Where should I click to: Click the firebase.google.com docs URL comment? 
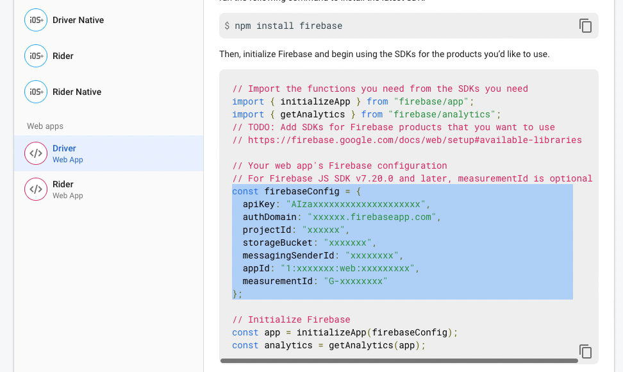[407, 140]
